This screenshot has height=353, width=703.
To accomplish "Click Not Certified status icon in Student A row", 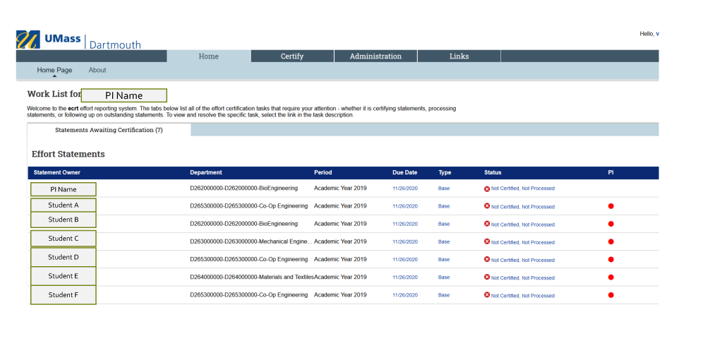I will [x=487, y=206].
